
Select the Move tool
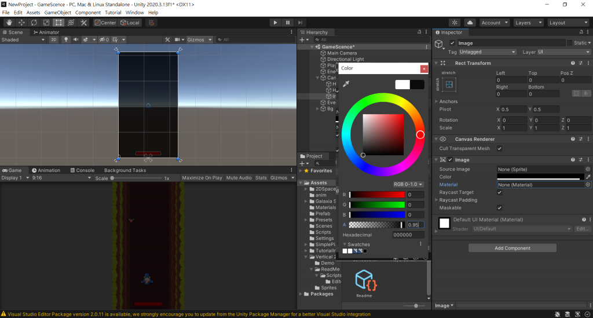21,23
